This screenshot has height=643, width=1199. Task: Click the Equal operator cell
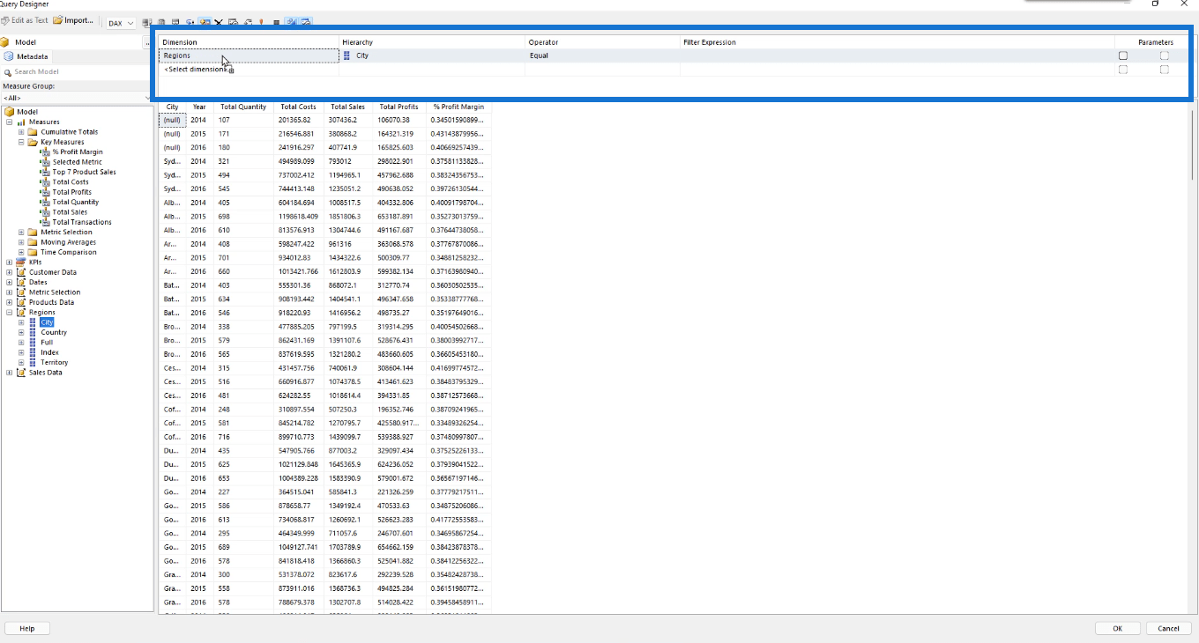[x=602, y=55]
